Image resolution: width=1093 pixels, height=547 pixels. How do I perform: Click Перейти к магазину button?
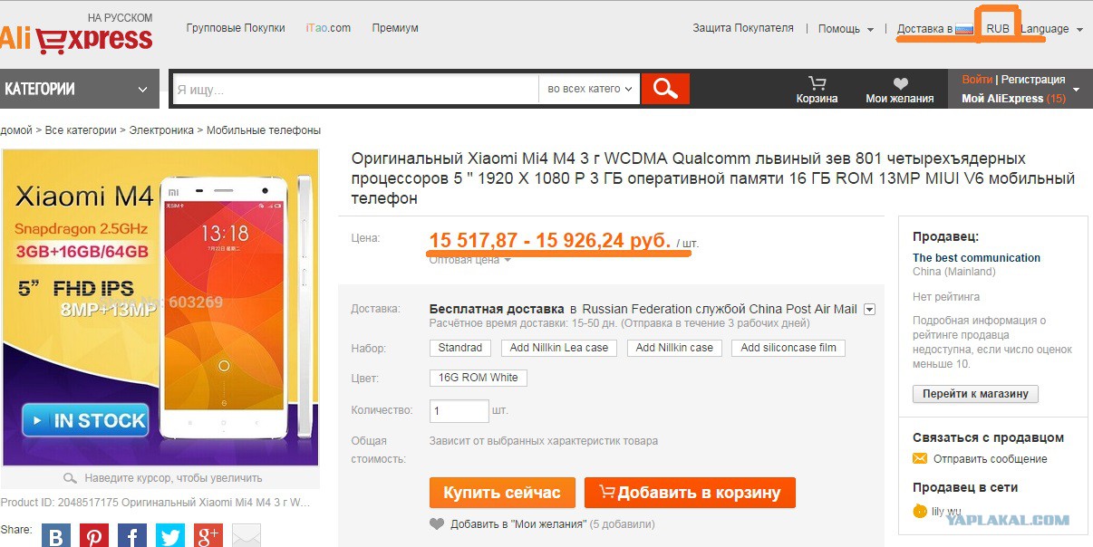coord(975,394)
